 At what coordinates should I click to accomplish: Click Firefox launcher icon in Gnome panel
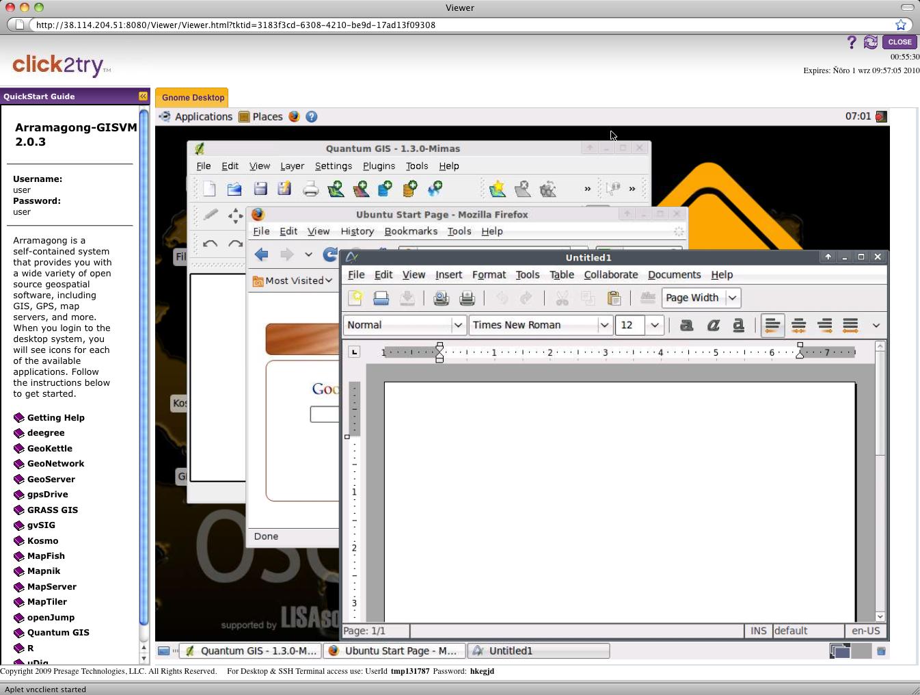tap(294, 117)
